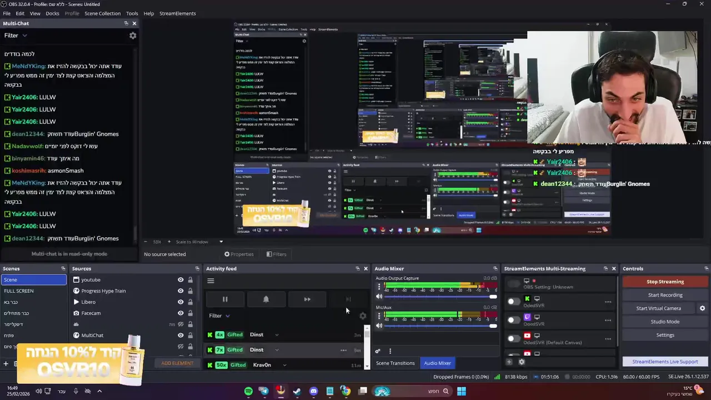Open Mic/Aux three-dot options
Viewport: 711px width, 400px height.
[379, 316]
